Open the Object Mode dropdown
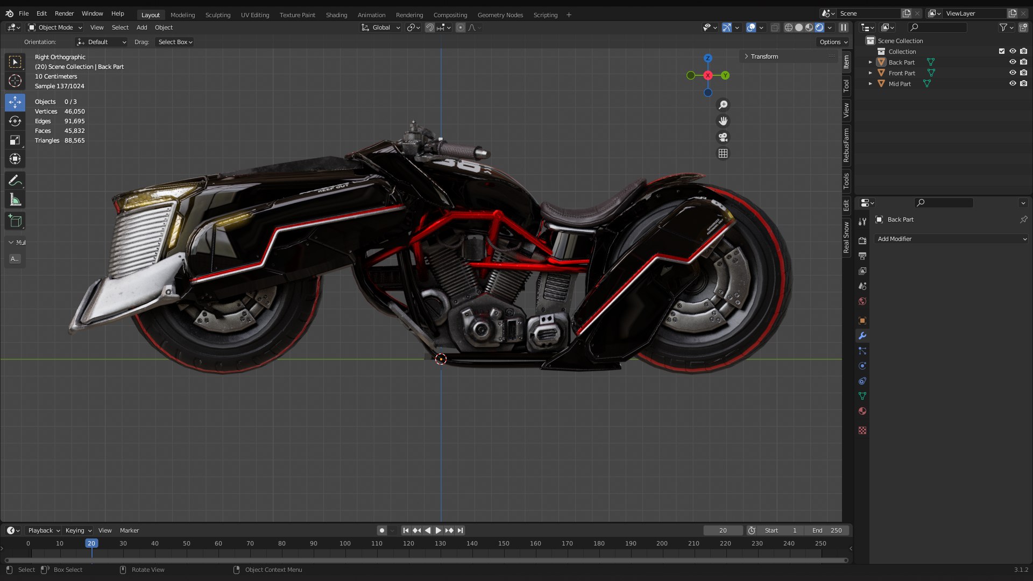Viewport: 1033px width, 581px height. (55, 27)
